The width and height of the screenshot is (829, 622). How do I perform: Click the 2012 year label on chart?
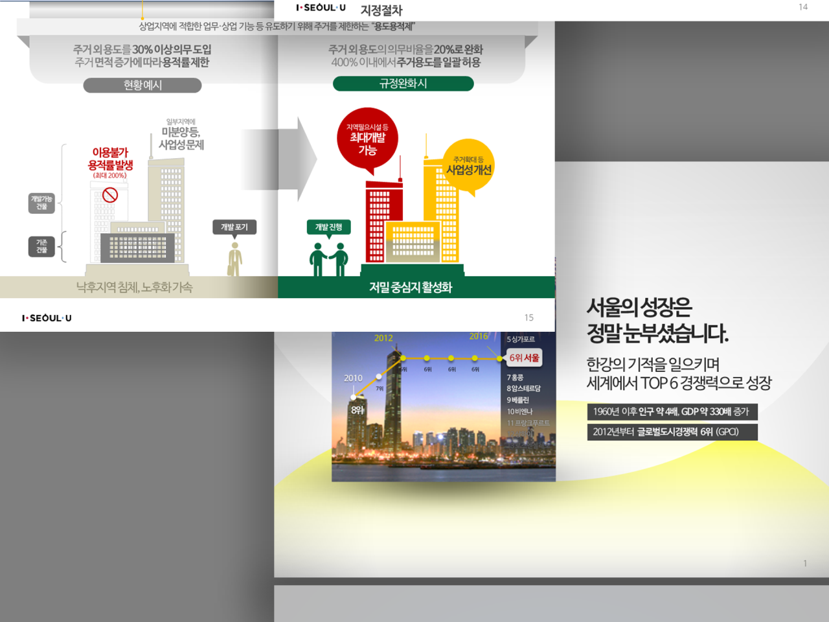point(383,338)
